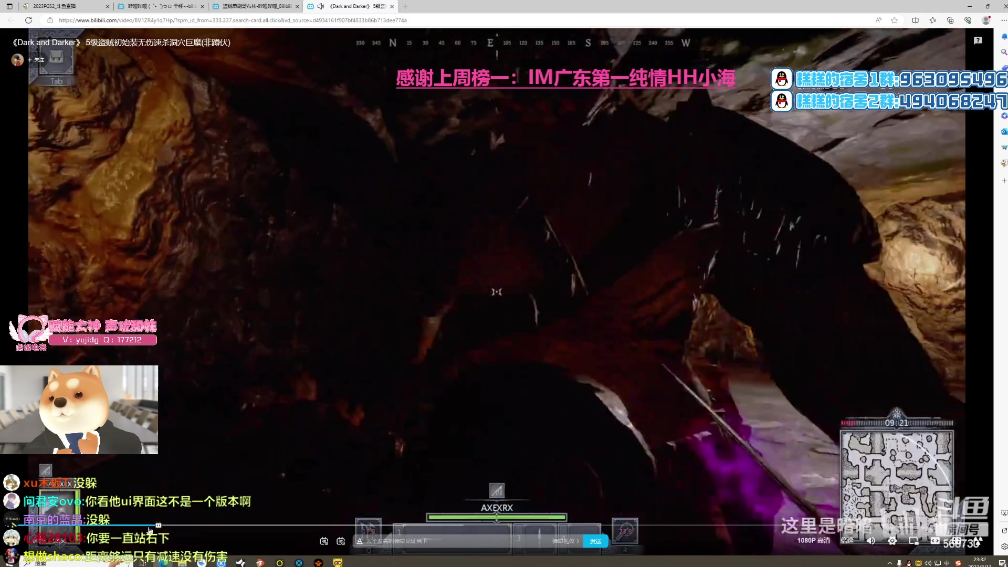Open sidebar settings gear
The height and width of the screenshot is (567, 1008).
(1004, 546)
